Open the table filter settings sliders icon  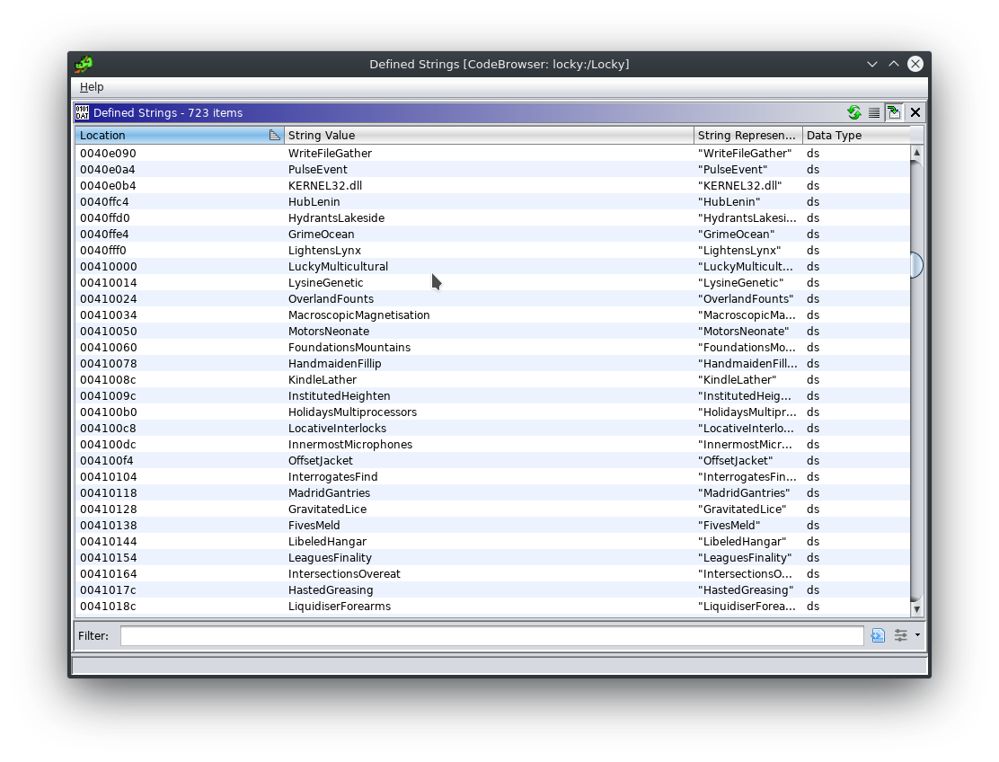click(901, 635)
